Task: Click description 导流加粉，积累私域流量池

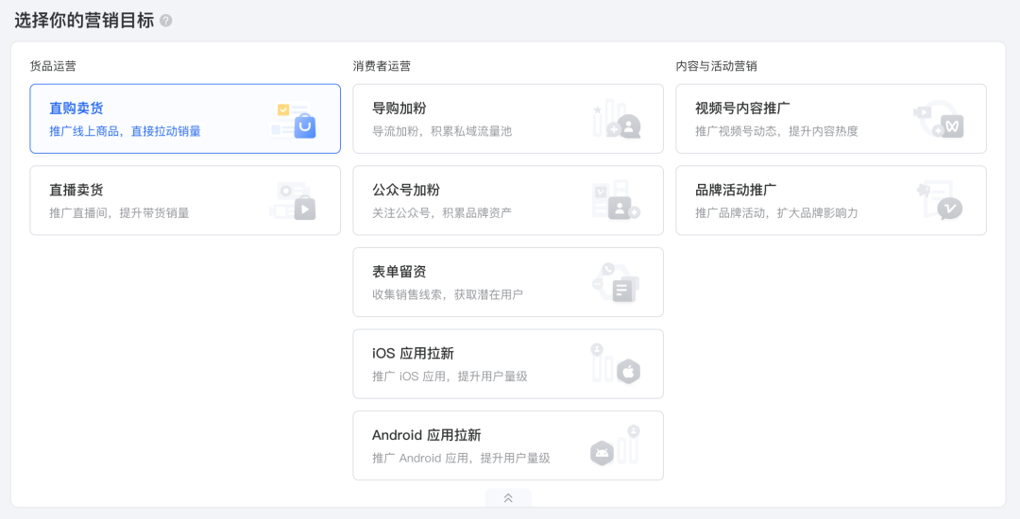Action: tap(442, 131)
